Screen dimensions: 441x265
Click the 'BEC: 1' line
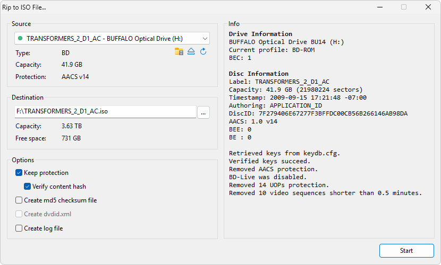[x=240, y=58]
